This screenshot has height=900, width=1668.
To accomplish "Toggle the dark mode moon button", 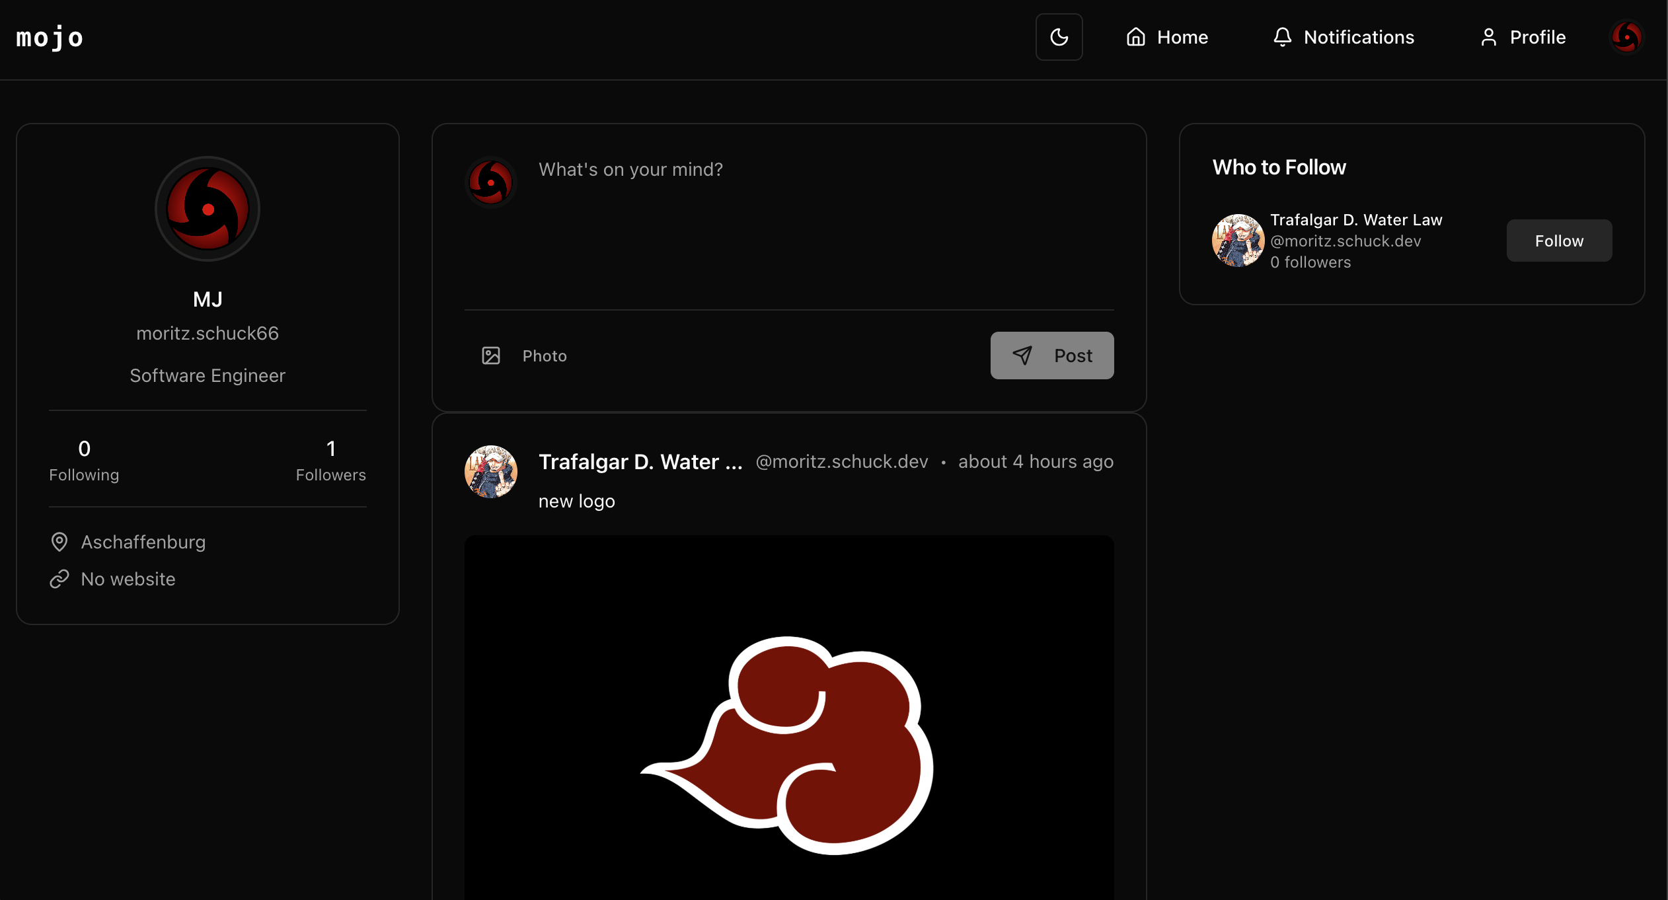I will click(1059, 37).
